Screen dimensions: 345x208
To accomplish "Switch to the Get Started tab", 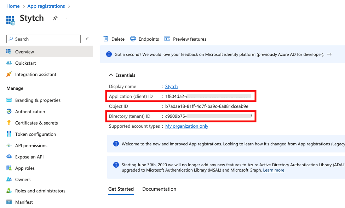I will (121, 189).
